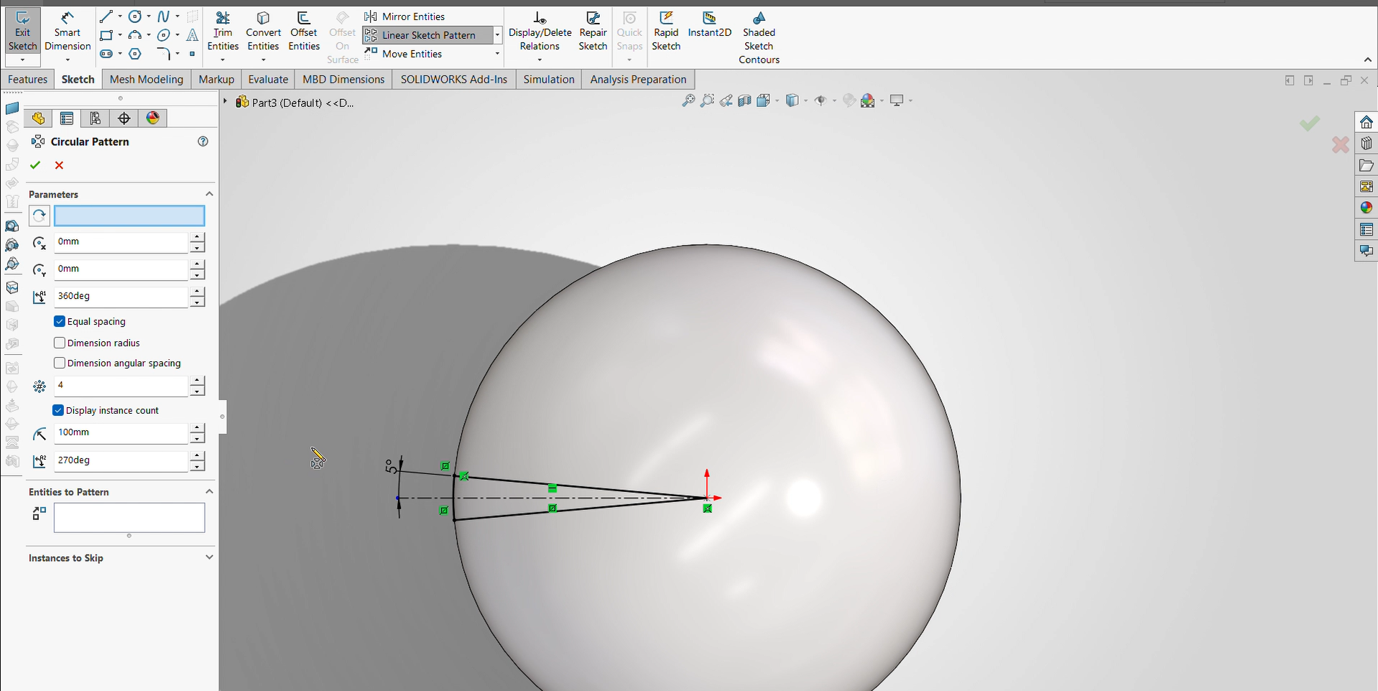The height and width of the screenshot is (691, 1378).
Task: Click the Entities to Pattern selection box
Action: pyautogui.click(x=129, y=518)
